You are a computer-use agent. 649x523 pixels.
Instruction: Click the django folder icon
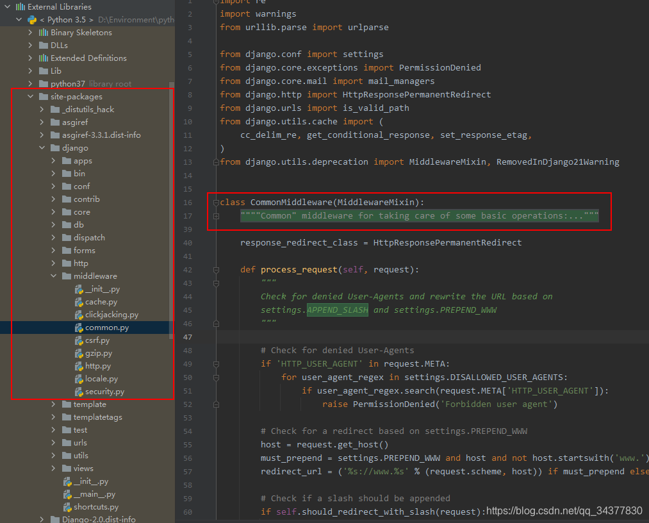click(55, 148)
